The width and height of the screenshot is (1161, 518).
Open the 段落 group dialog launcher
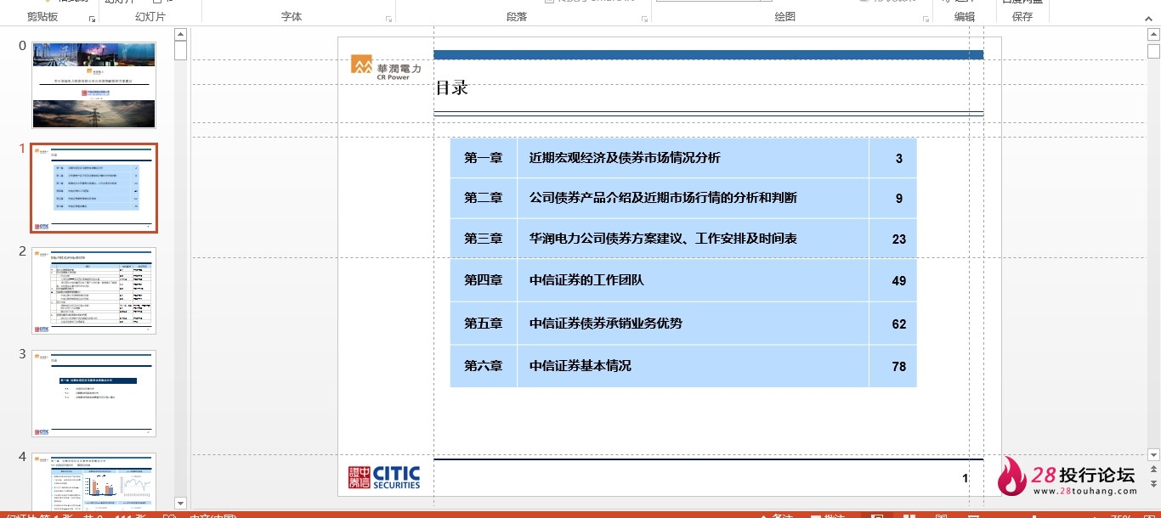645,19
